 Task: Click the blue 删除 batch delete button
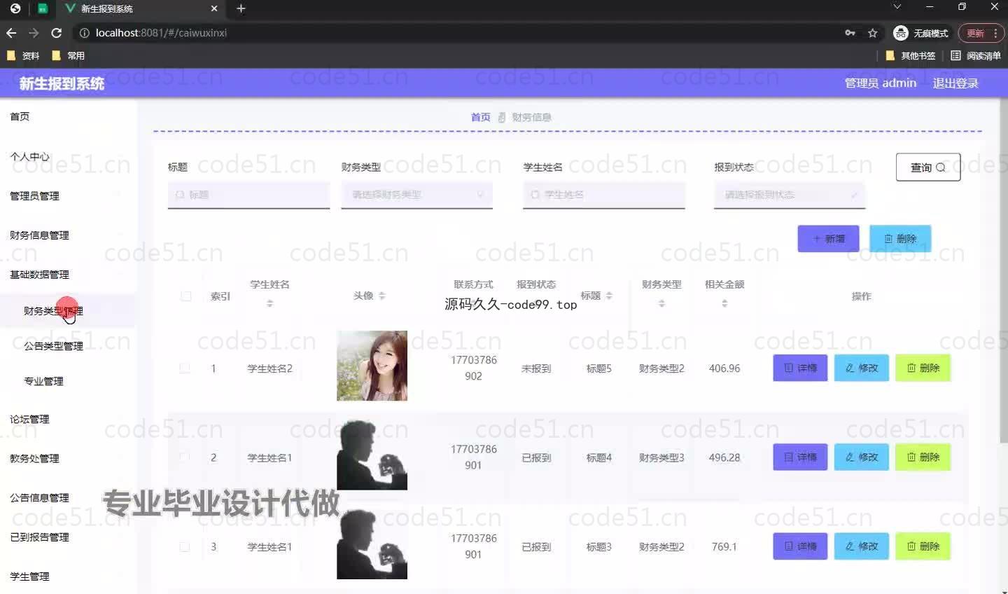pos(900,239)
